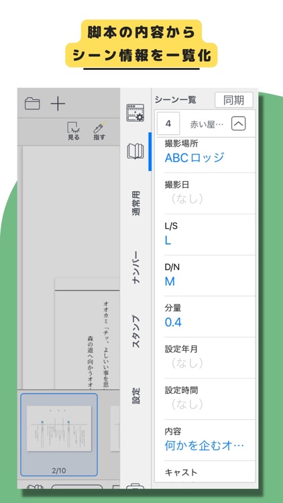
Task: Click the 同期 sync button
Action: 234,101
